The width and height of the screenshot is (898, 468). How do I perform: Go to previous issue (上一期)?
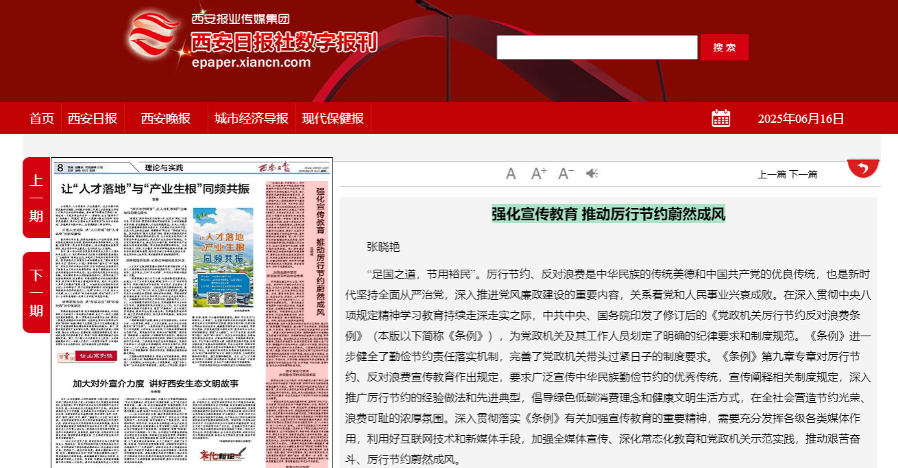[36, 198]
